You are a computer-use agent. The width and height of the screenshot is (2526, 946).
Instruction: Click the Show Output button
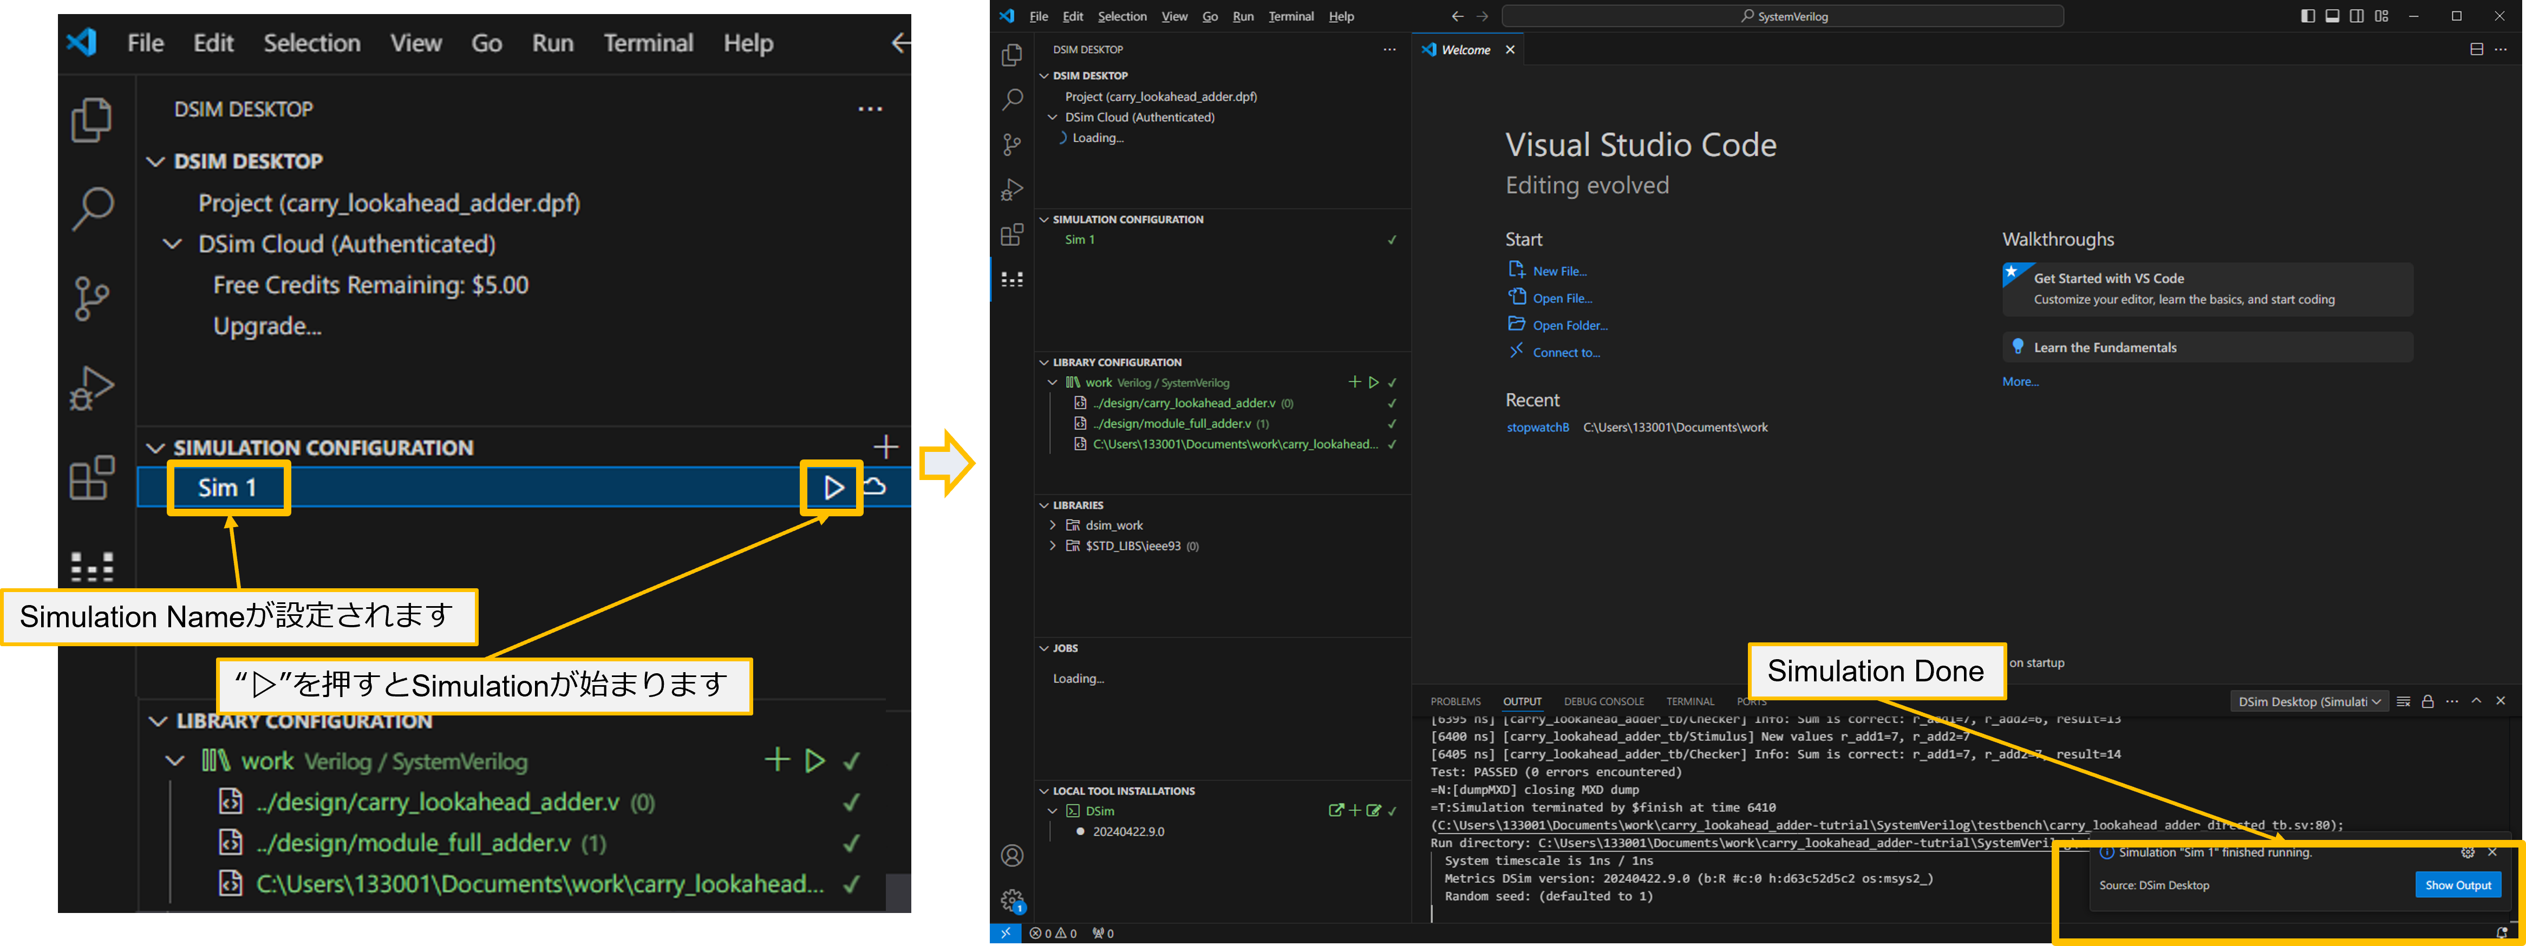pyautogui.click(x=2458, y=885)
